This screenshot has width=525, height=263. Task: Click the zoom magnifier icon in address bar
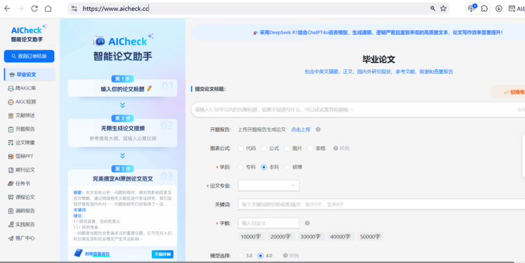433,9
